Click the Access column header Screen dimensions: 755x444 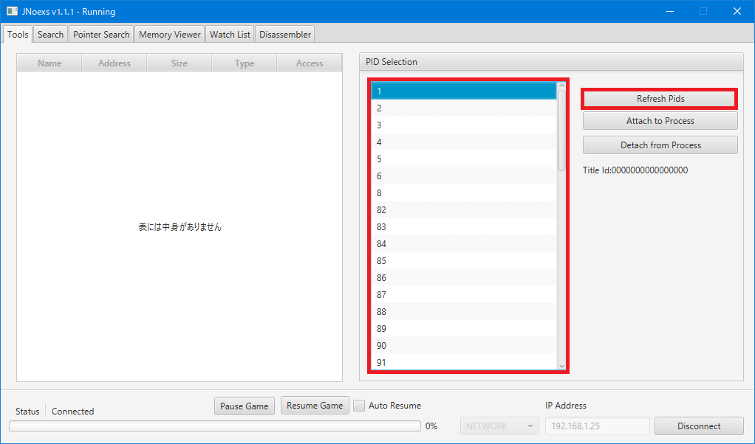pos(309,63)
